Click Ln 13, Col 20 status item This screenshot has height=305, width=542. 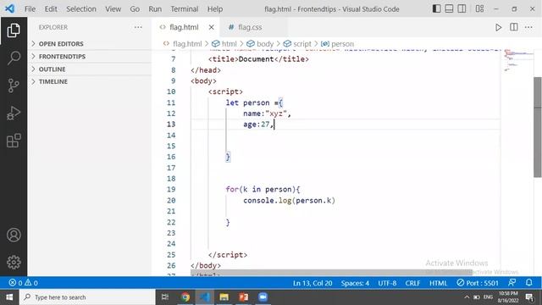312,283
